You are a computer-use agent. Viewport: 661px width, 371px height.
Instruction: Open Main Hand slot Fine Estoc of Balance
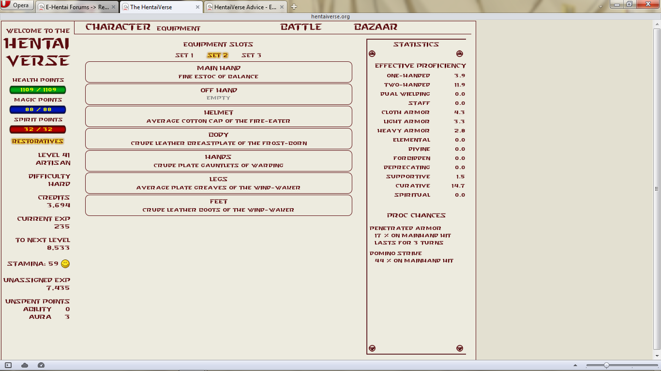tap(219, 72)
